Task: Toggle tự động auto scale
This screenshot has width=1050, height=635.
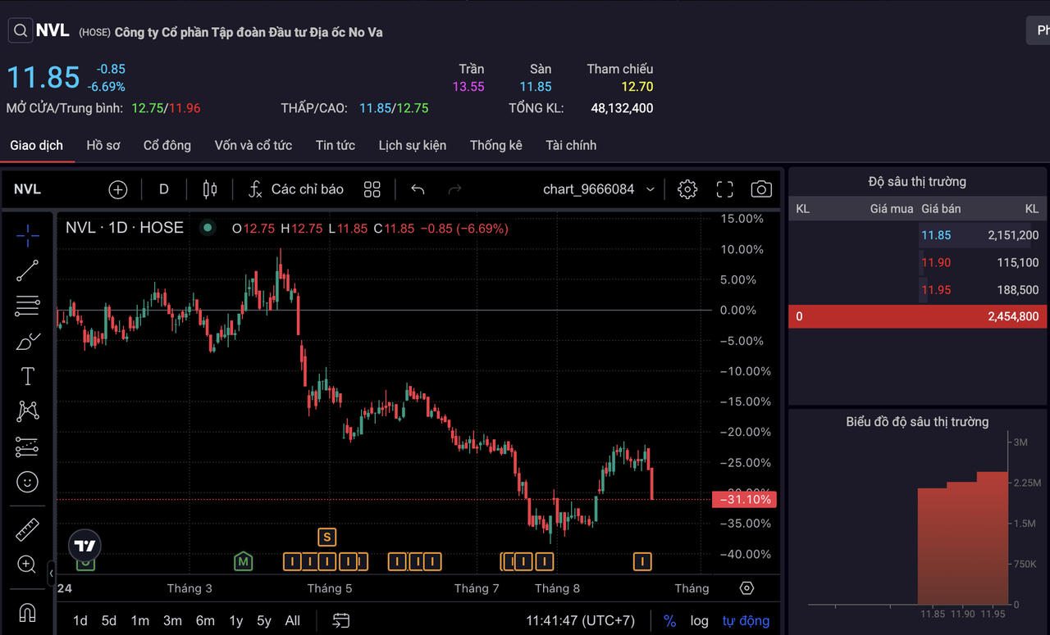Action: pos(746,620)
